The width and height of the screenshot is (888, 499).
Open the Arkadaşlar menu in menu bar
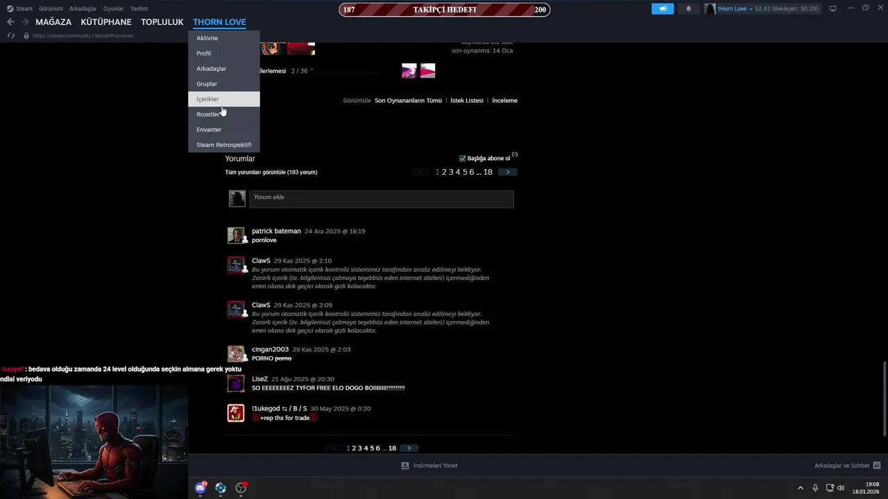click(x=83, y=8)
